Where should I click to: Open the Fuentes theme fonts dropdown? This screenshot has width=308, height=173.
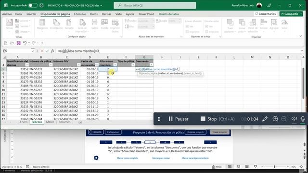tap(23, 26)
